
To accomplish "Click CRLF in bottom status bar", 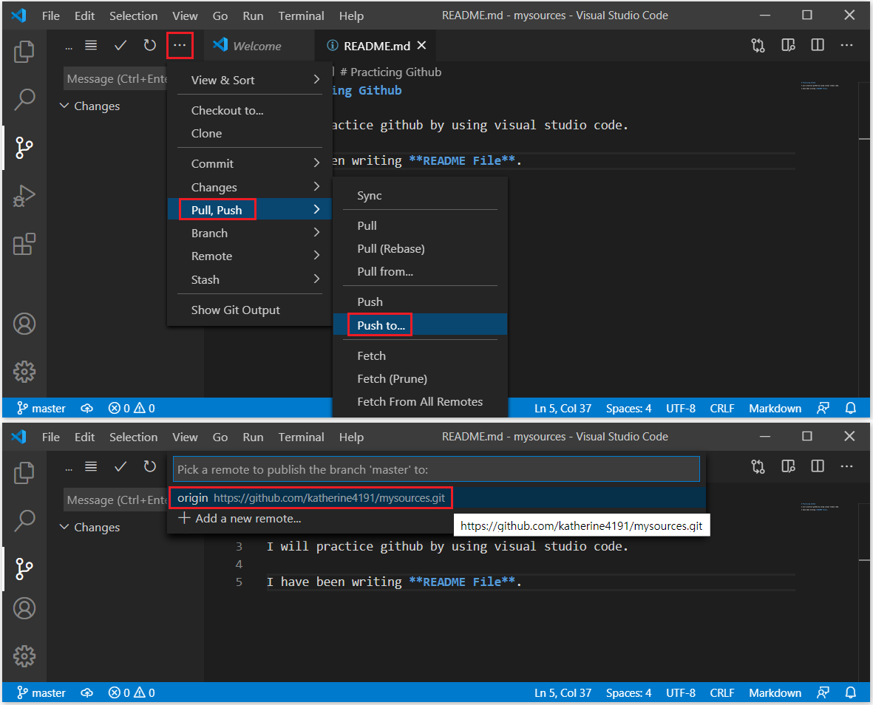I will click(721, 692).
